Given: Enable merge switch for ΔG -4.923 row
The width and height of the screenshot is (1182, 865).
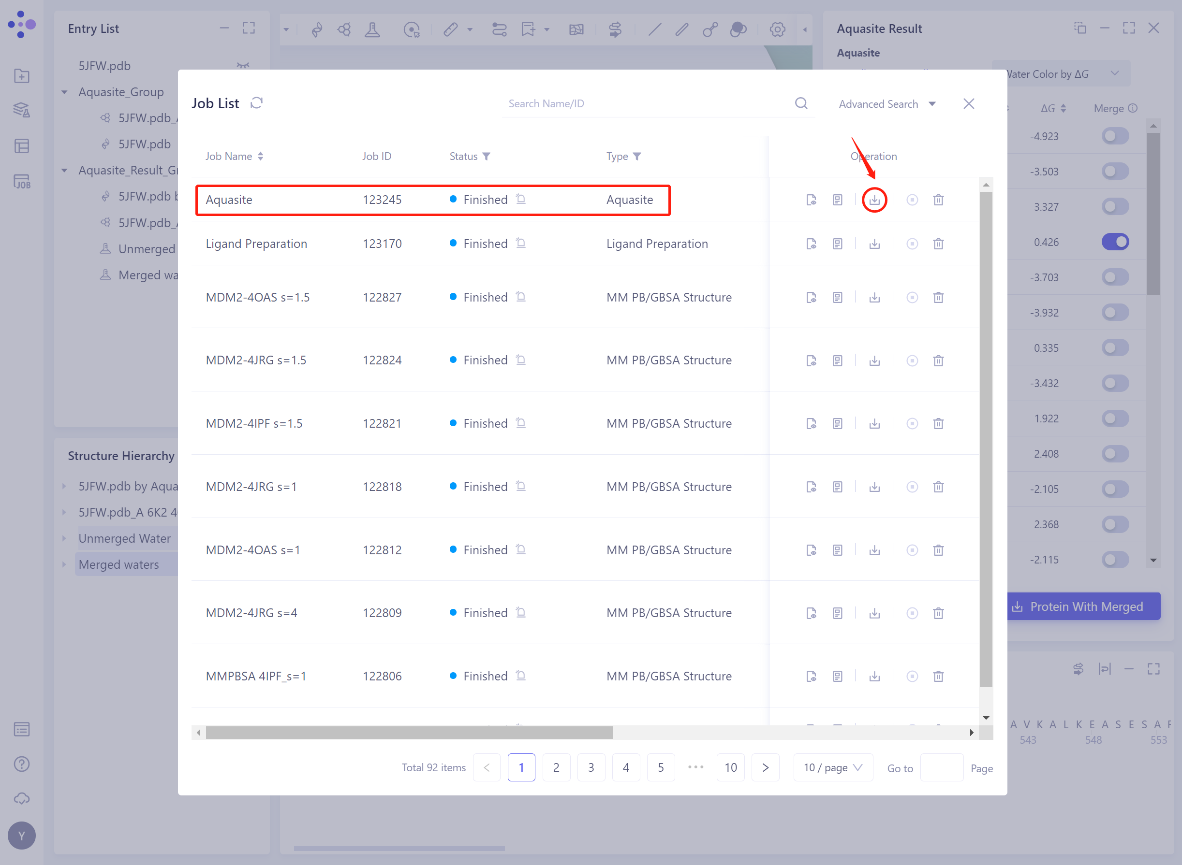Looking at the screenshot, I should tap(1114, 136).
